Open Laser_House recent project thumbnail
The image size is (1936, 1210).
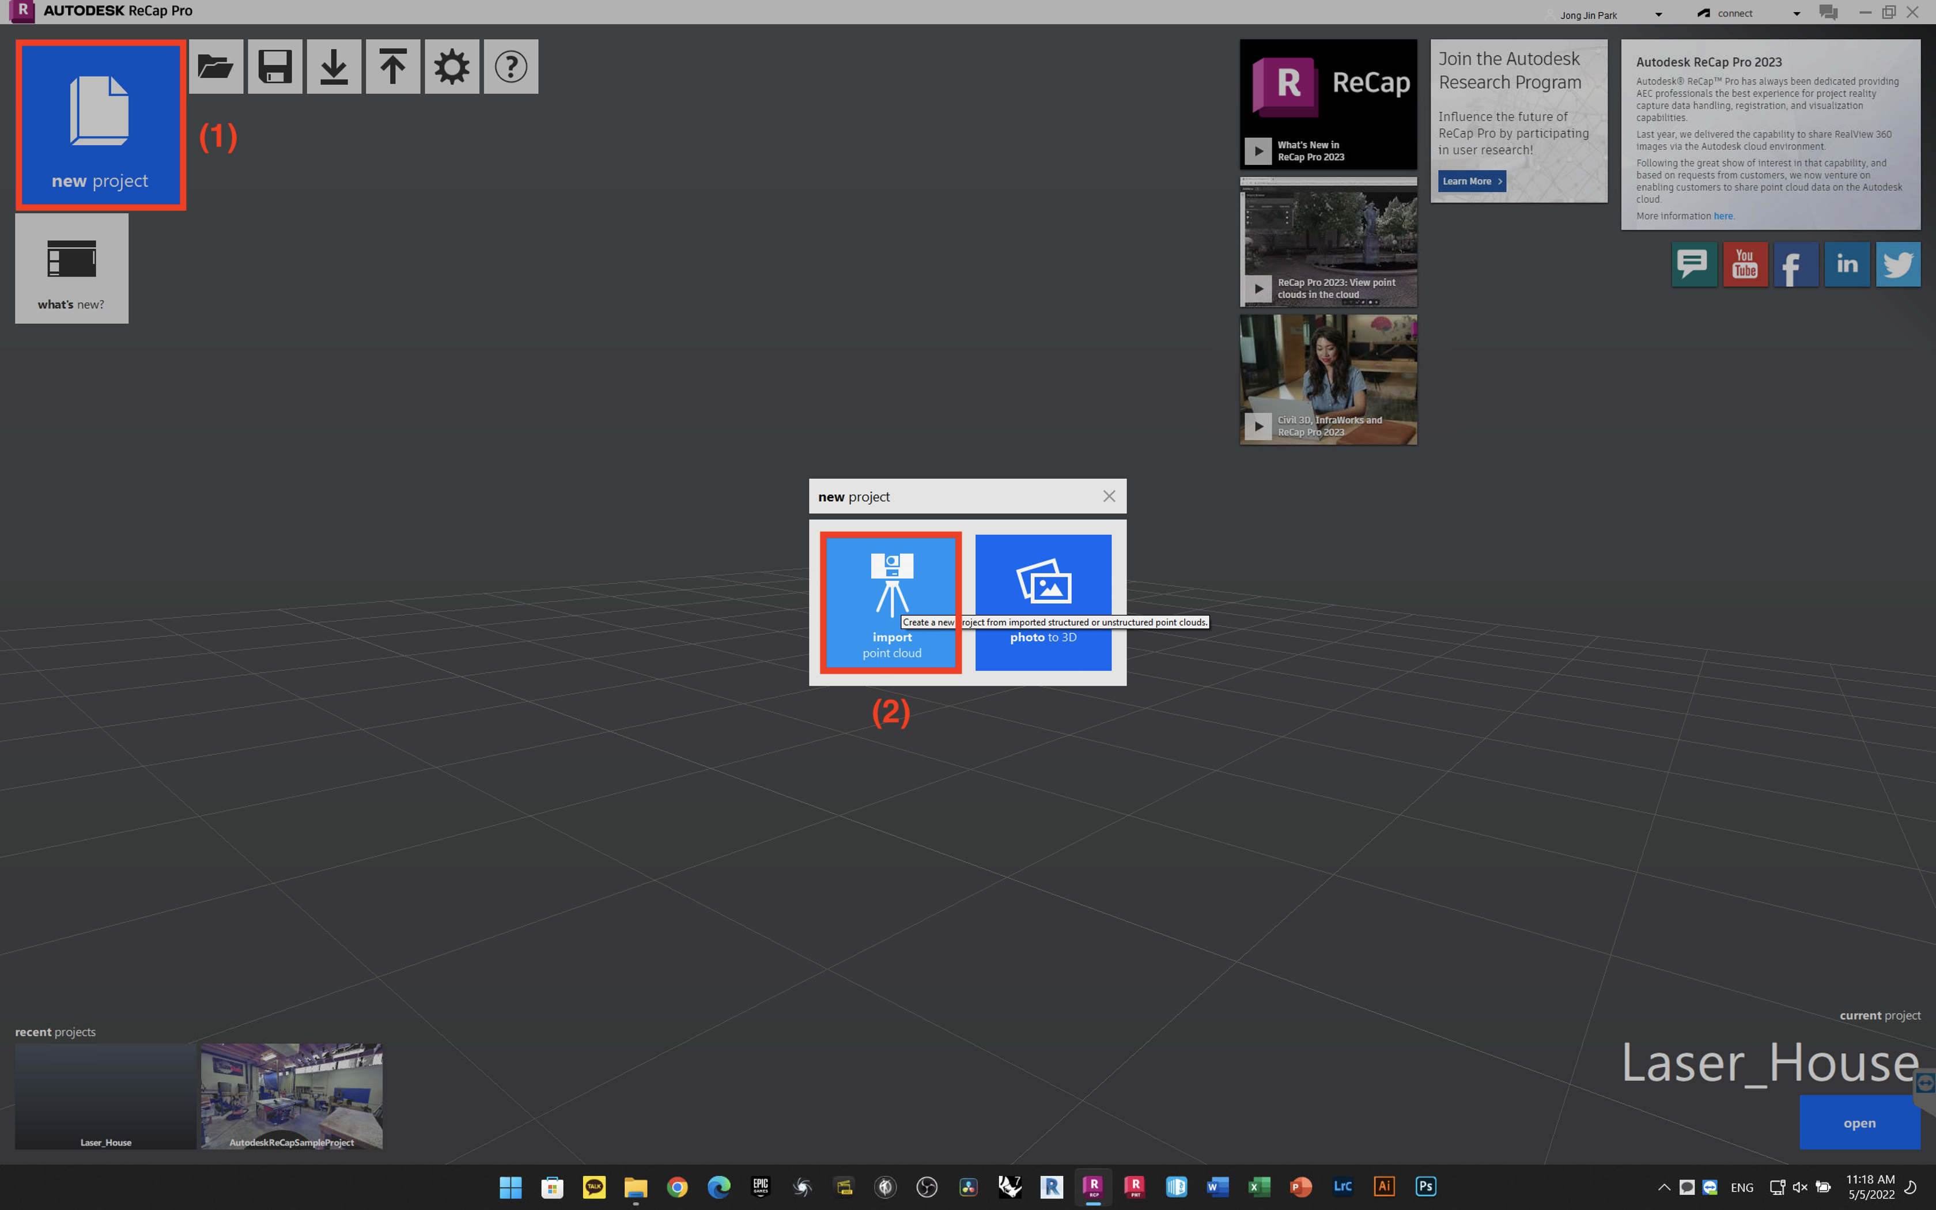[x=105, y=1095]
